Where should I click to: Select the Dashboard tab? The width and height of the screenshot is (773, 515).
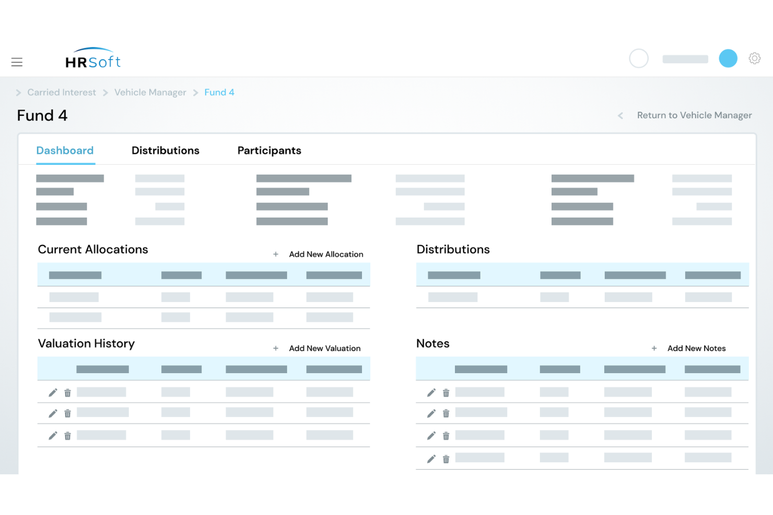[65, 150]
